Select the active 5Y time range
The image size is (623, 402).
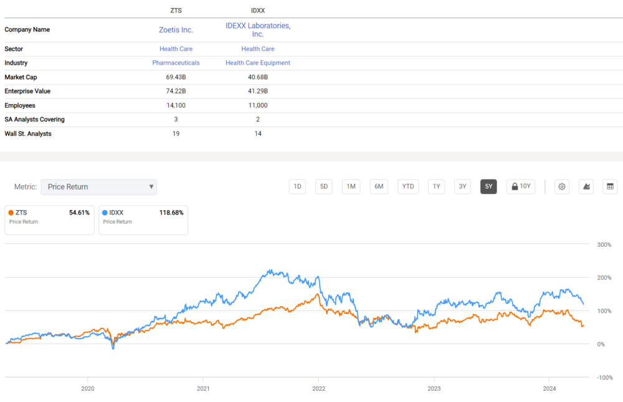pyautogui.click(x=488, y=186)
